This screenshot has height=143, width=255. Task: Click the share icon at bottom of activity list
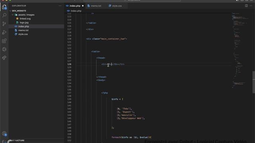pyautogui.click(x=4, y=58)
